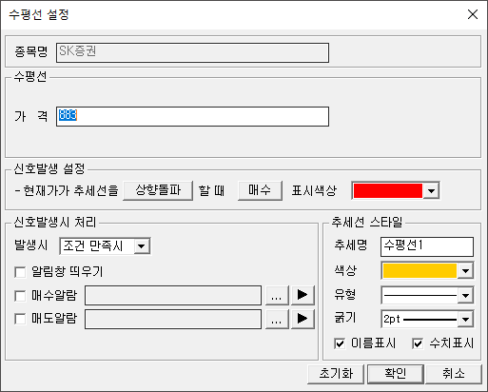Check the 매도알람 checkbox
Screen dimensions: 488x392
[20, 319]
